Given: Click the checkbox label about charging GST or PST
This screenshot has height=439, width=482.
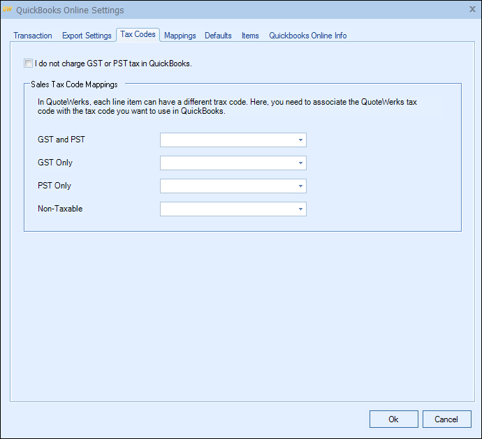Looking at the screenshot, I should (113, 64).
